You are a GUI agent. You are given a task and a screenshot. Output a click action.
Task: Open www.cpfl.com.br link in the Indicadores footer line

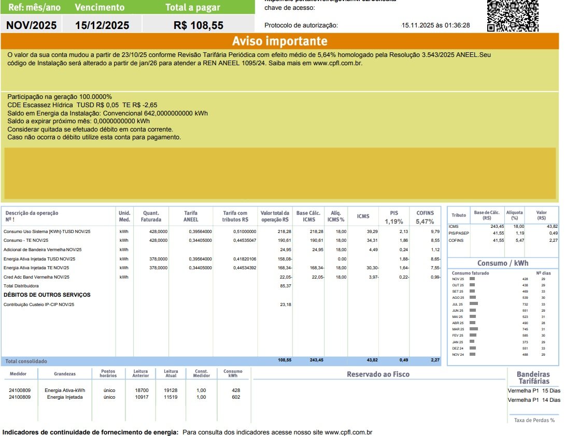click(x=348, y=432)
